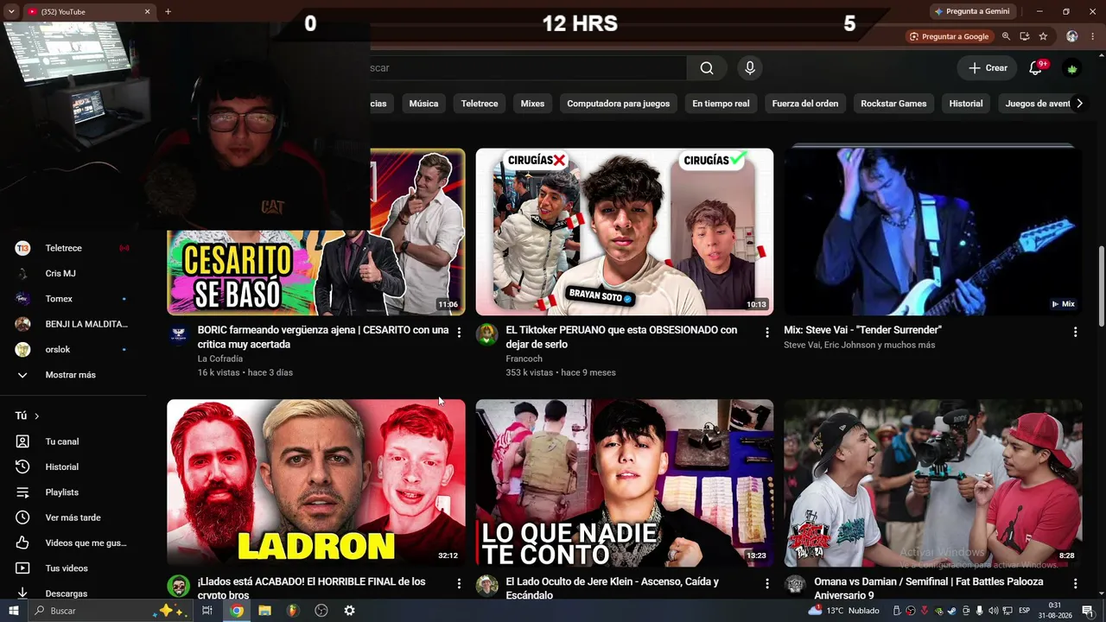1106x622 pixels.
Task: Open the Steve Vai Tender Surrender thumbnail
Action: [x=933, y=232]
